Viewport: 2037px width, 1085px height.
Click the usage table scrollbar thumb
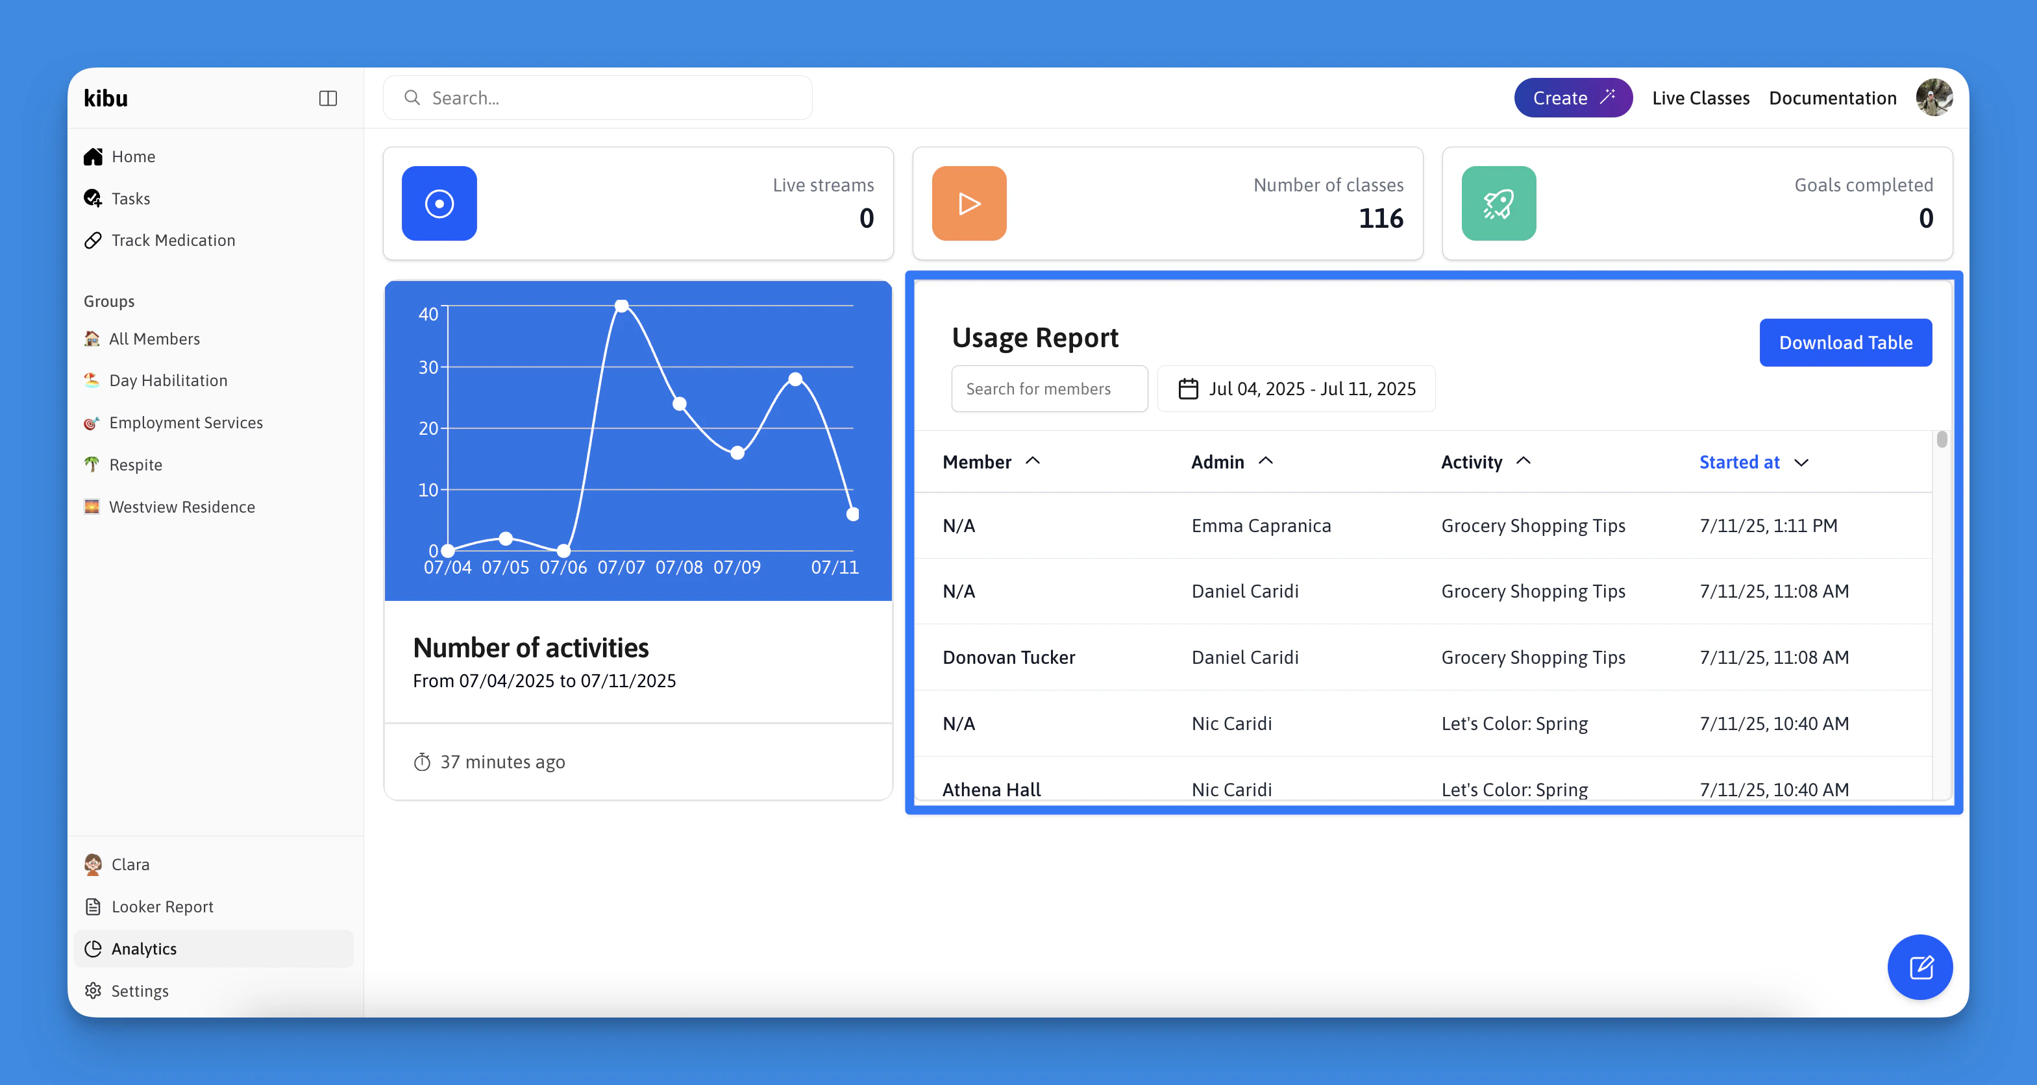pos(1942,439)
